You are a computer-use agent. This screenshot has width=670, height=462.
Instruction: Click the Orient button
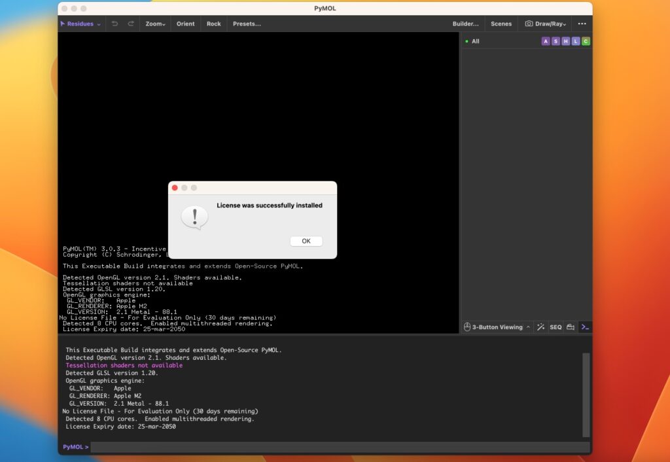[x=185, y=24]
